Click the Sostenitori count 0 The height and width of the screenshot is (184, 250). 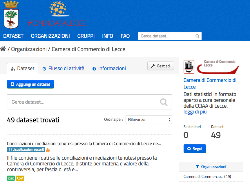[x=186, y=135]
